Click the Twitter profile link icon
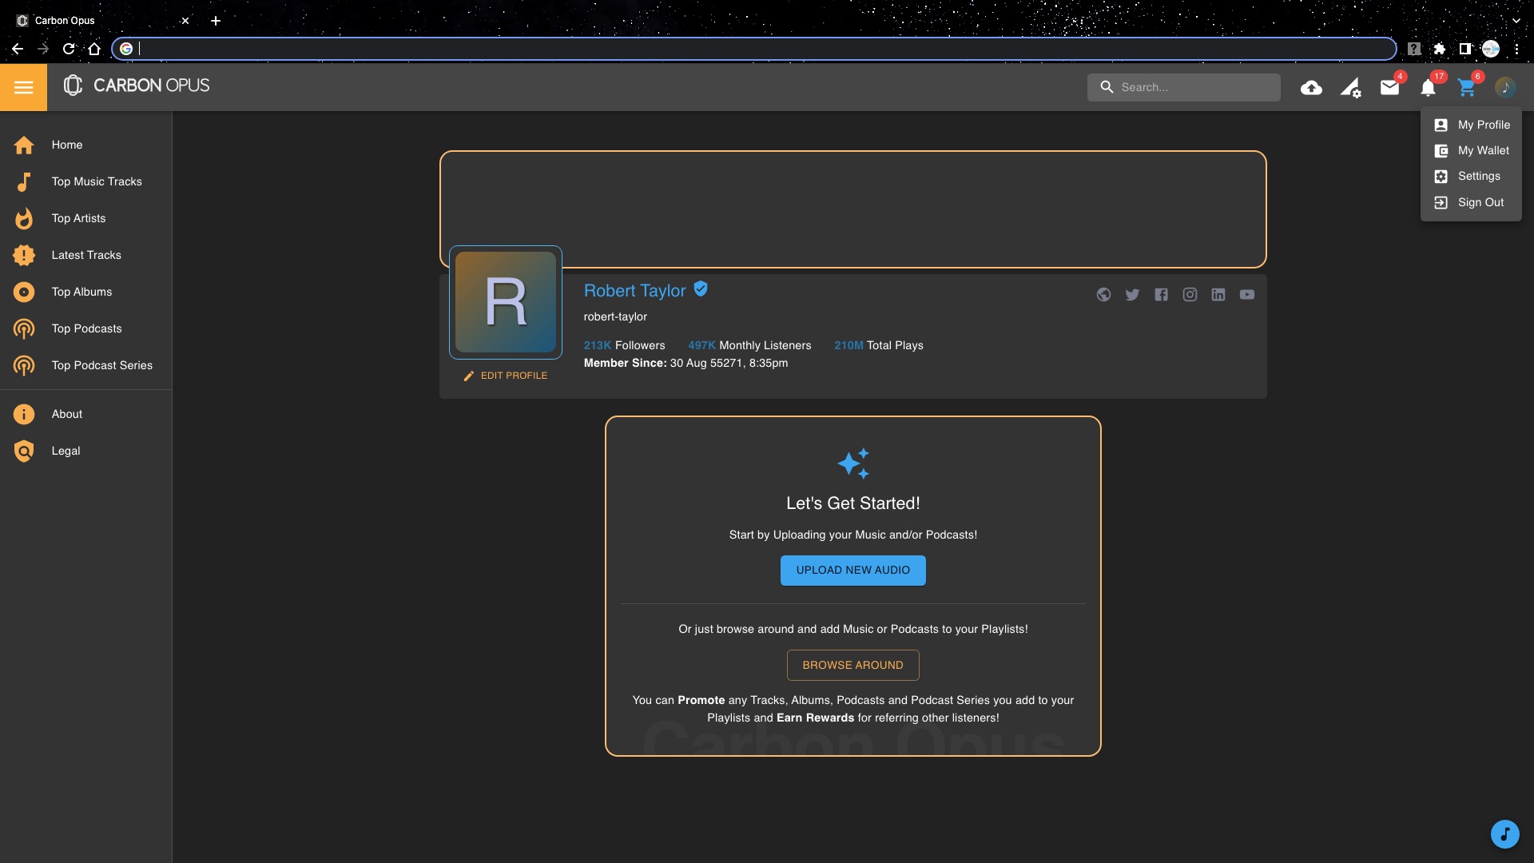Image resolution: width=1534 pixels, height=863 pixels. pos(1132,295)
